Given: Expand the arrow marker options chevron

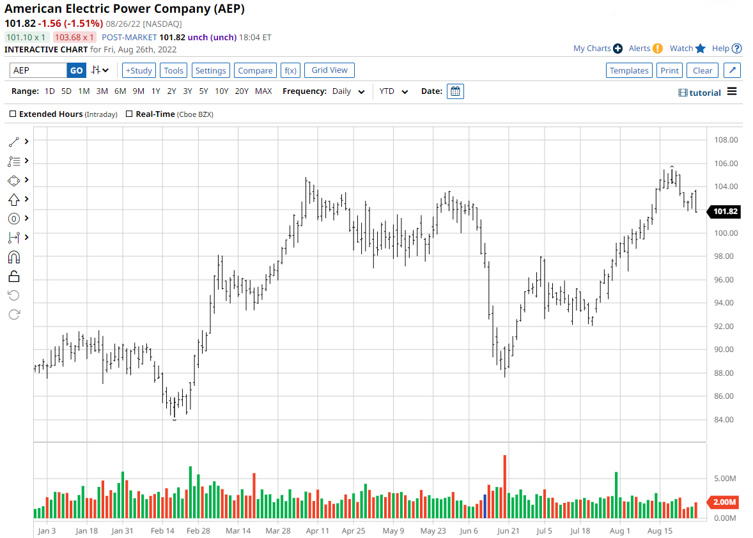Looking at the screenshot, I should coord(26,199).
